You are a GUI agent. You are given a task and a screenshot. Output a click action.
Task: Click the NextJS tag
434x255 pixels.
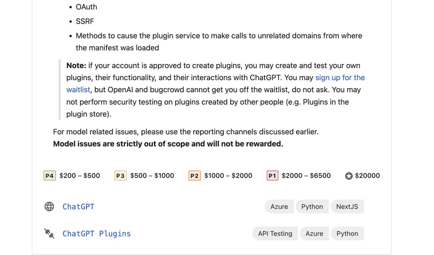[x=347, y=206]
